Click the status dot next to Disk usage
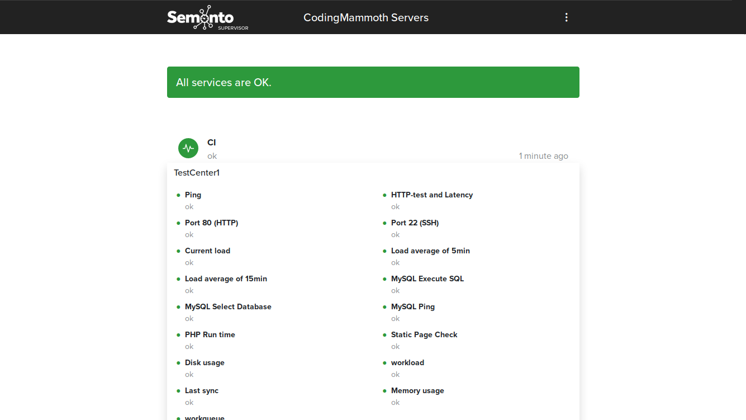The width and height of the screenshot is (746, 420). tap(179, 362)
